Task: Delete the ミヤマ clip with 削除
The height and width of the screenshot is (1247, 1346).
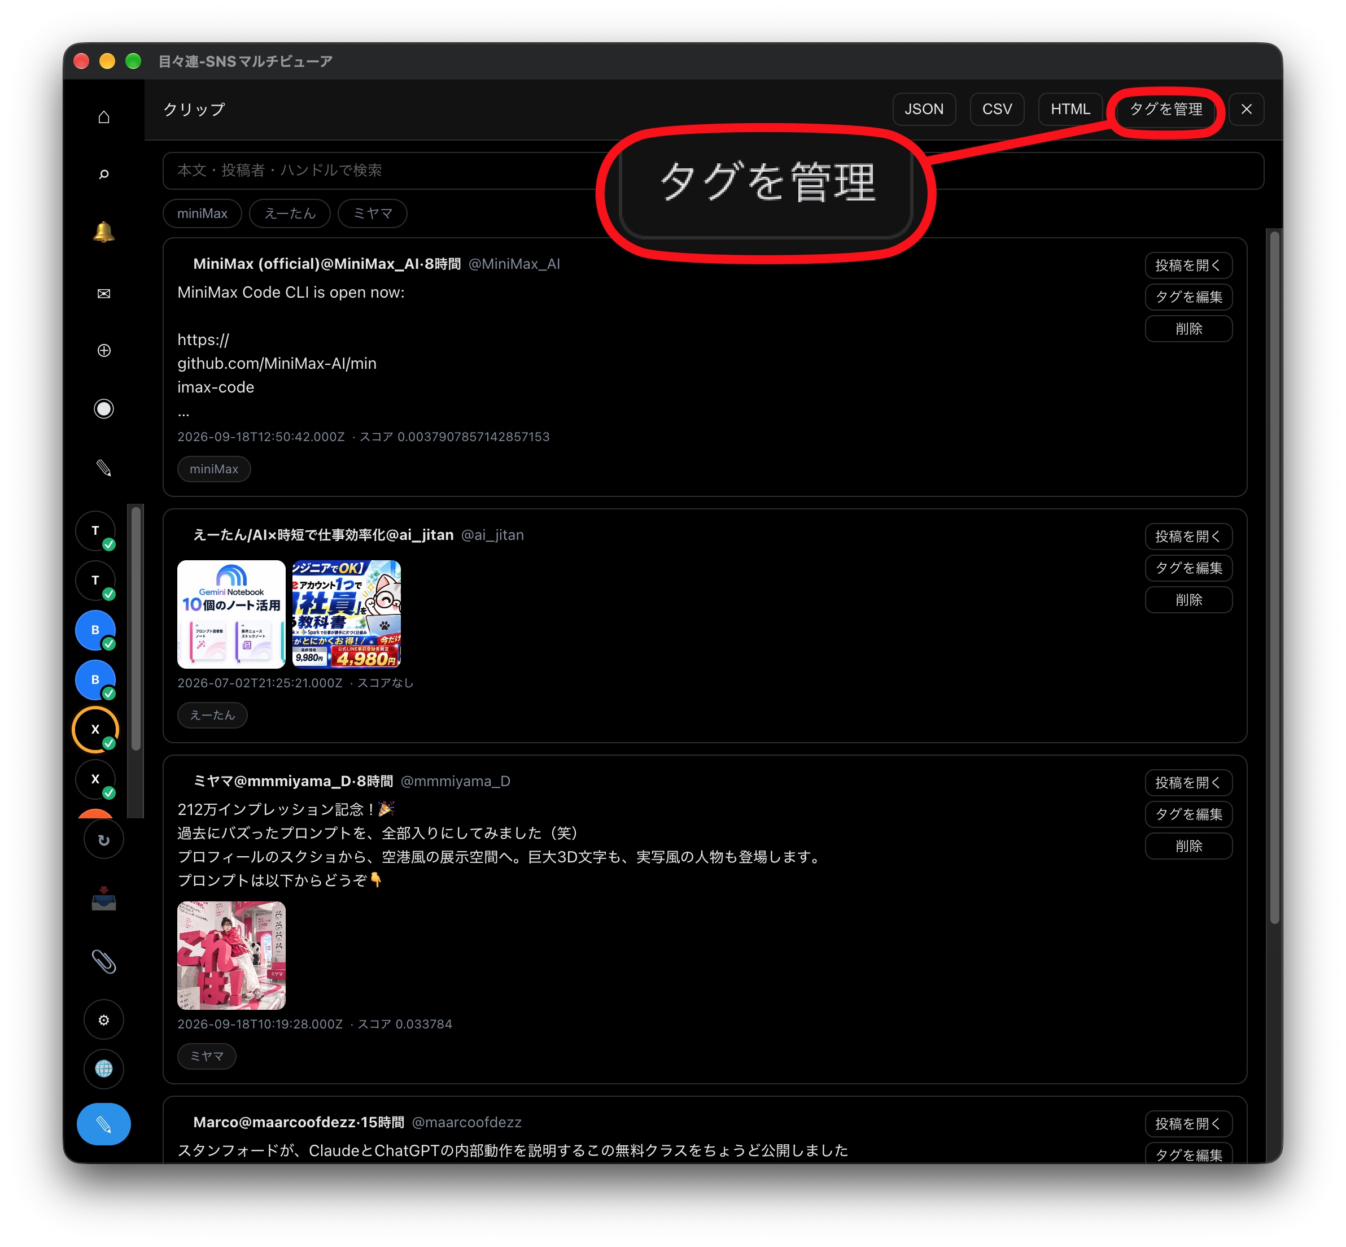Action: (x=1188, y=846)
